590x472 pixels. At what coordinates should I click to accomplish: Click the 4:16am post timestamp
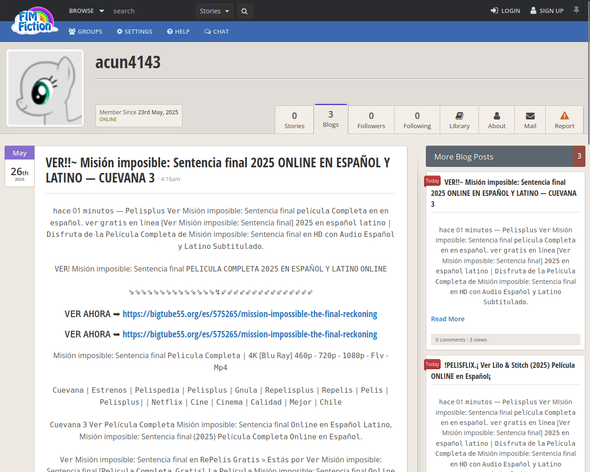(x=171, y=179)
